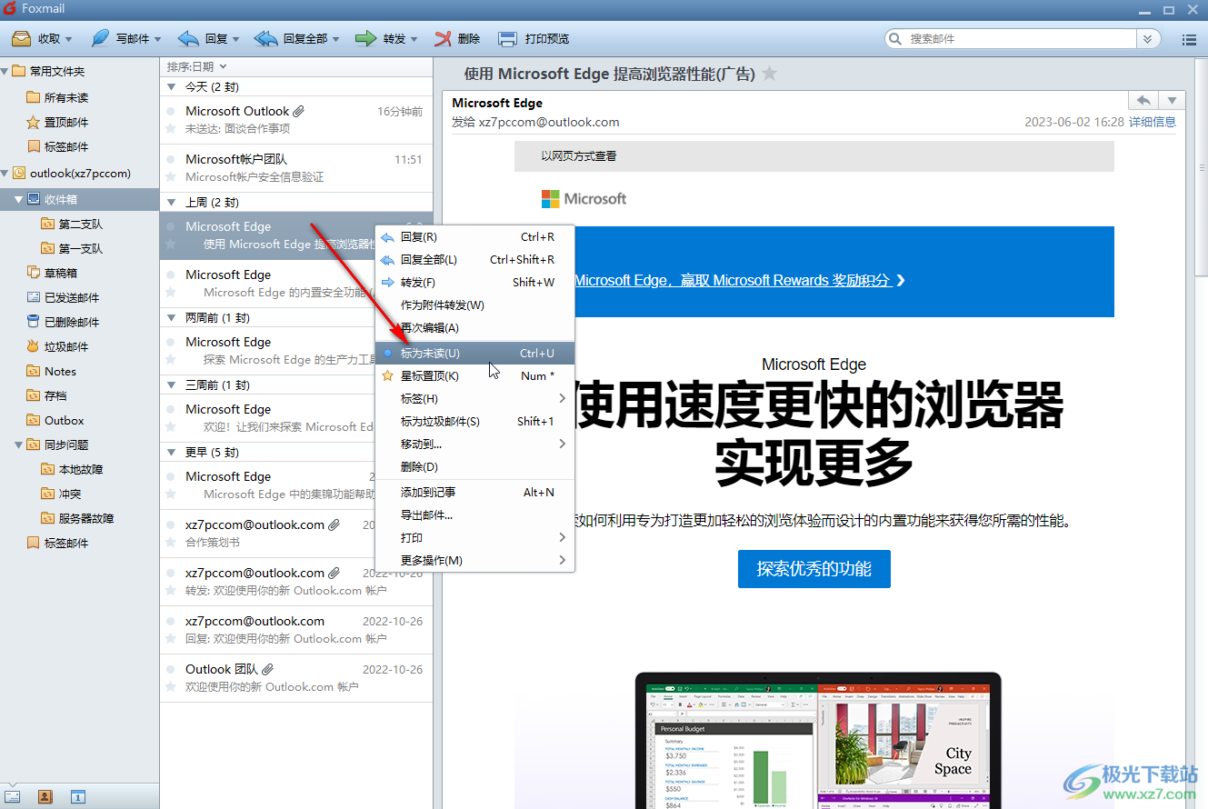This screenshot has height=809, width=1208.
Task: Choose 星标置顶(K) in context menu
Action: [474, 375]
